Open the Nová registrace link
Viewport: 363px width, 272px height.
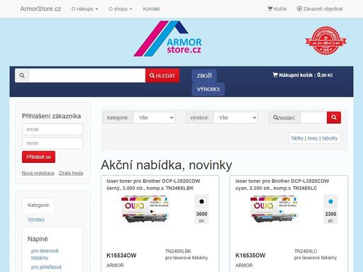[x=38, y=173]
